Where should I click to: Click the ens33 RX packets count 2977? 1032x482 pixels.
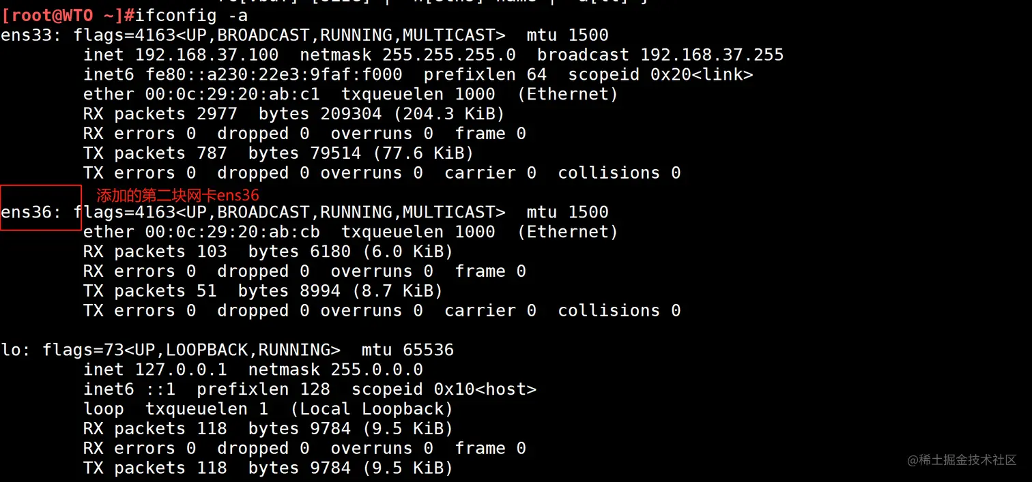pos(216,114)
